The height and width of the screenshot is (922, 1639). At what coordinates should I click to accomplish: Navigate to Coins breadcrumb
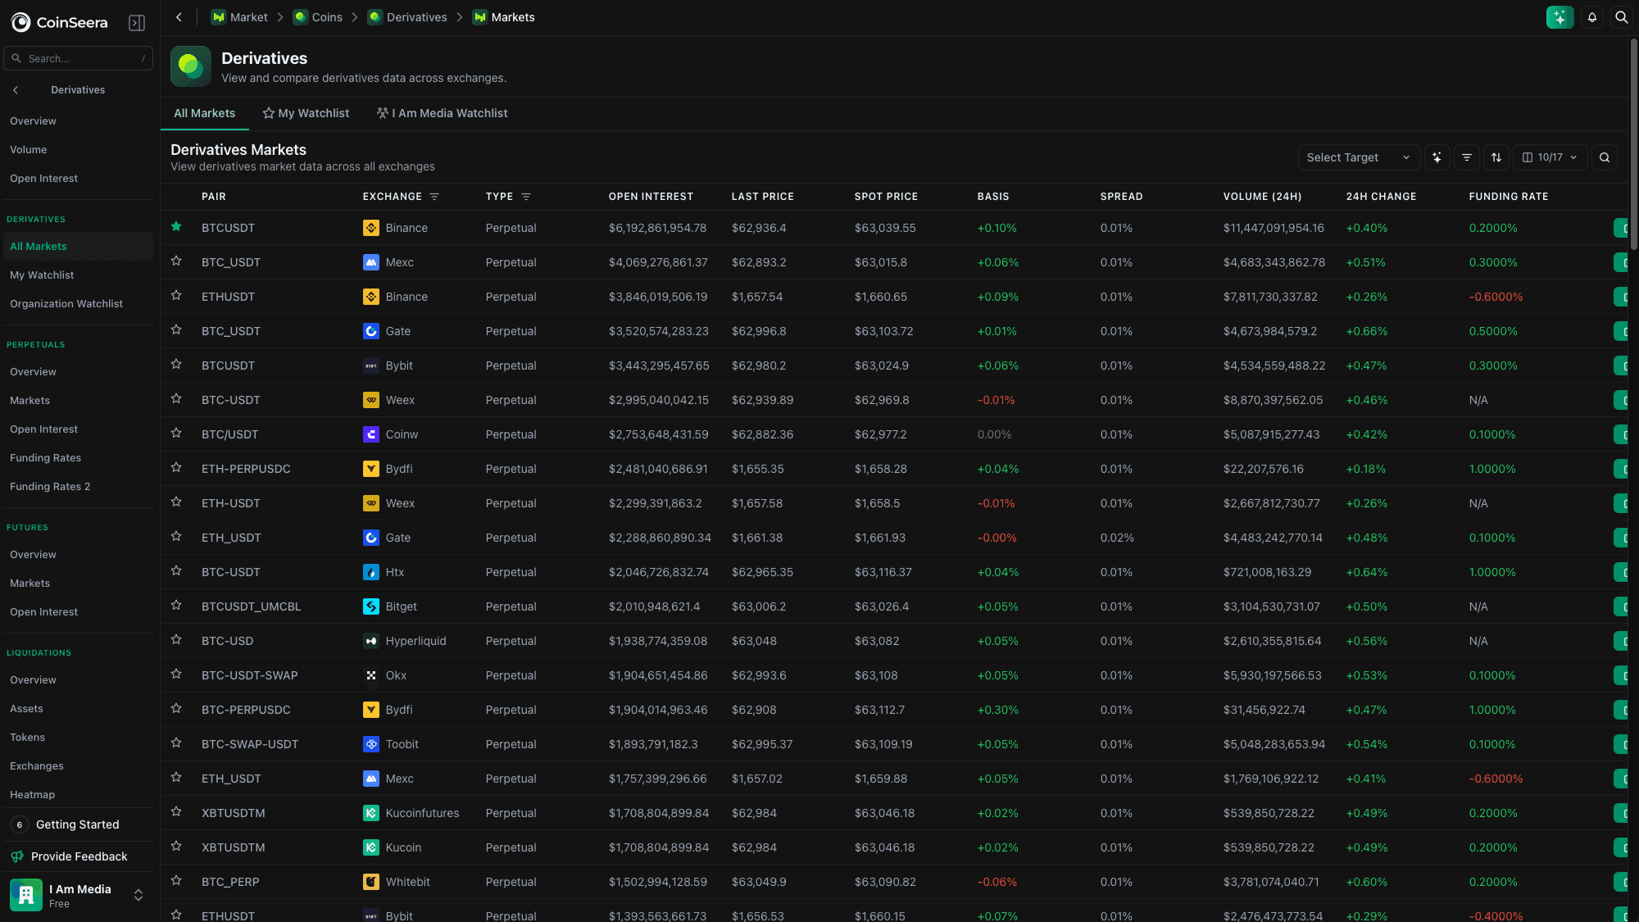click(x=318, y=17)
